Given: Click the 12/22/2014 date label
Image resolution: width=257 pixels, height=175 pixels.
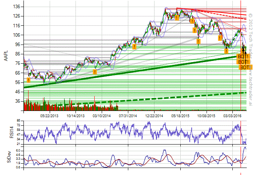Looking at the screenshot, I should (x=154, y=116).
